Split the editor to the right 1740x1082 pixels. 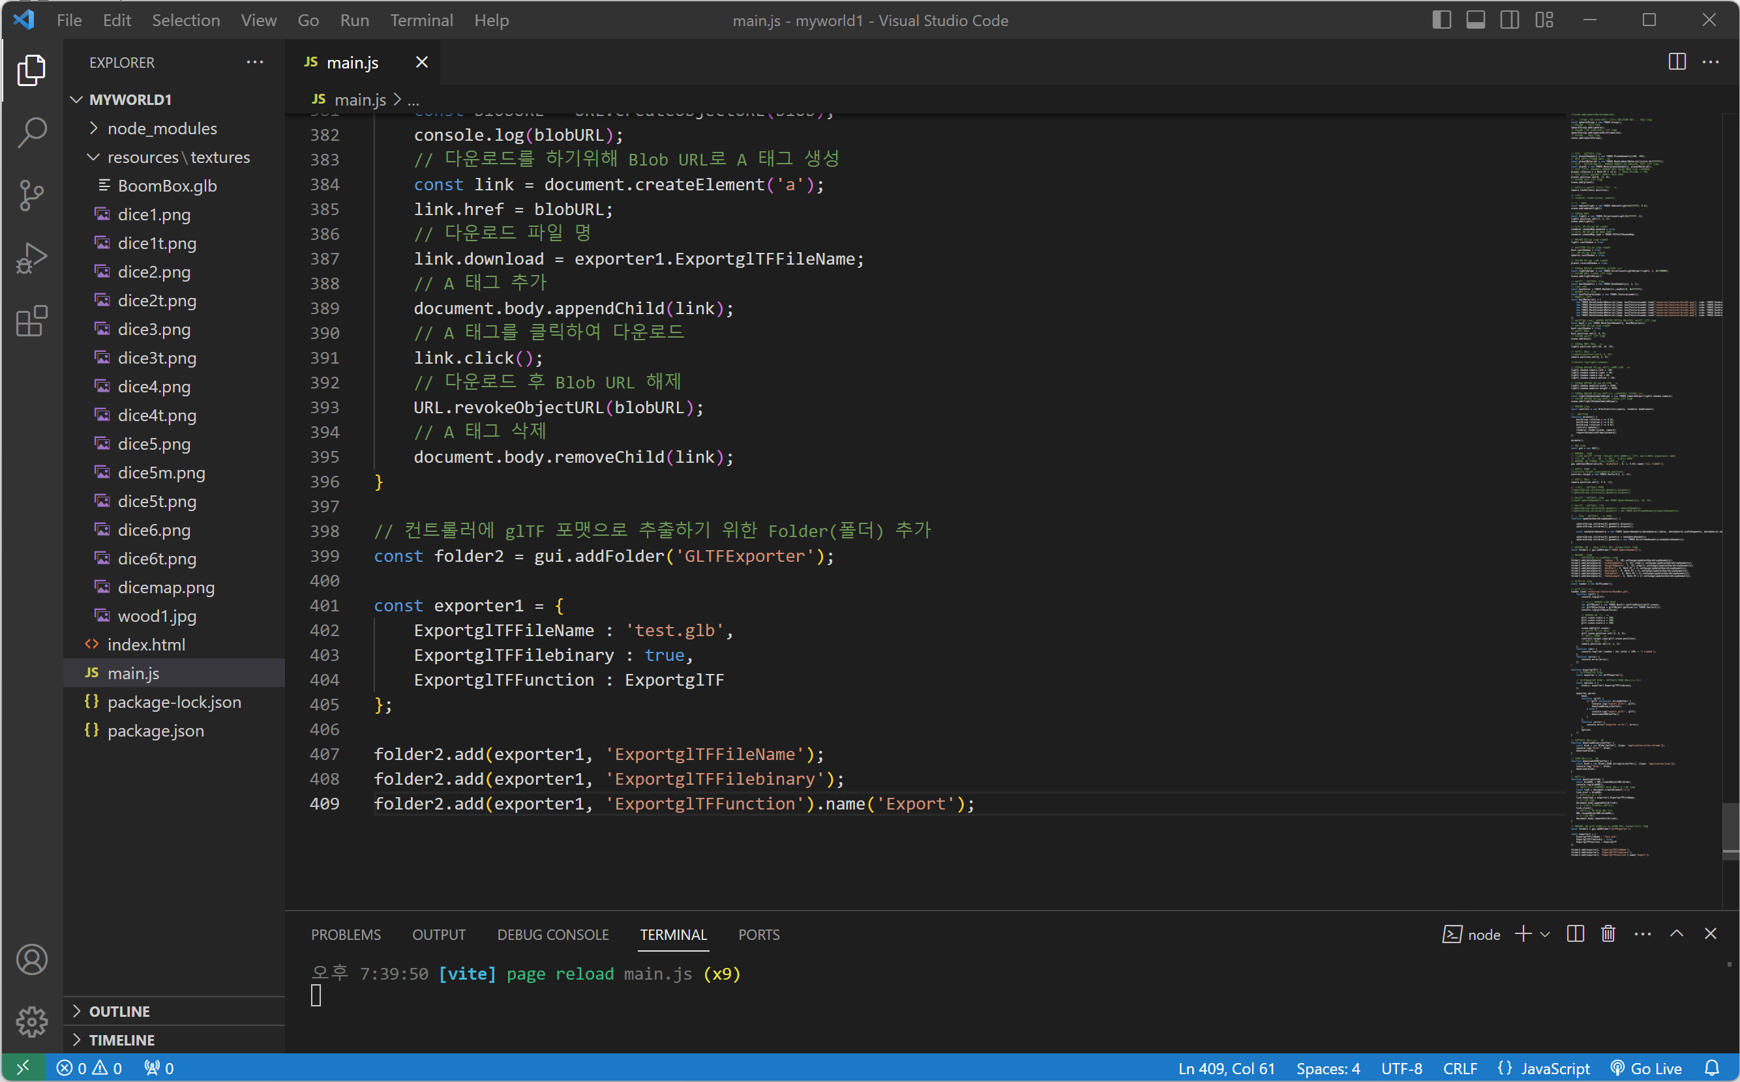pos(1676,63)
